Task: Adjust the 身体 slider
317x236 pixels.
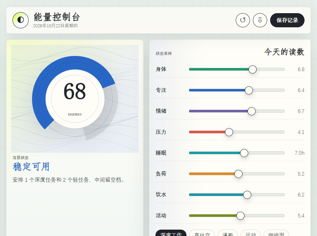Action: click(x=237, y=69)
